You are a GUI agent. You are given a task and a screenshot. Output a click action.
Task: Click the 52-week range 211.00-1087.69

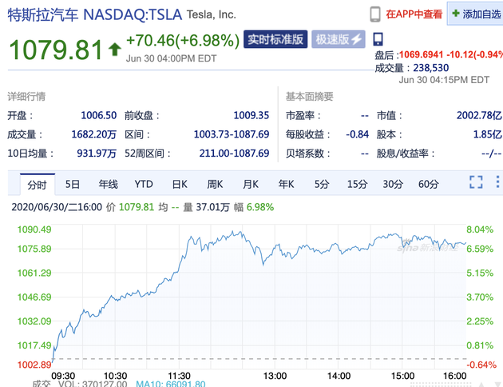click(x=234, y=154)
